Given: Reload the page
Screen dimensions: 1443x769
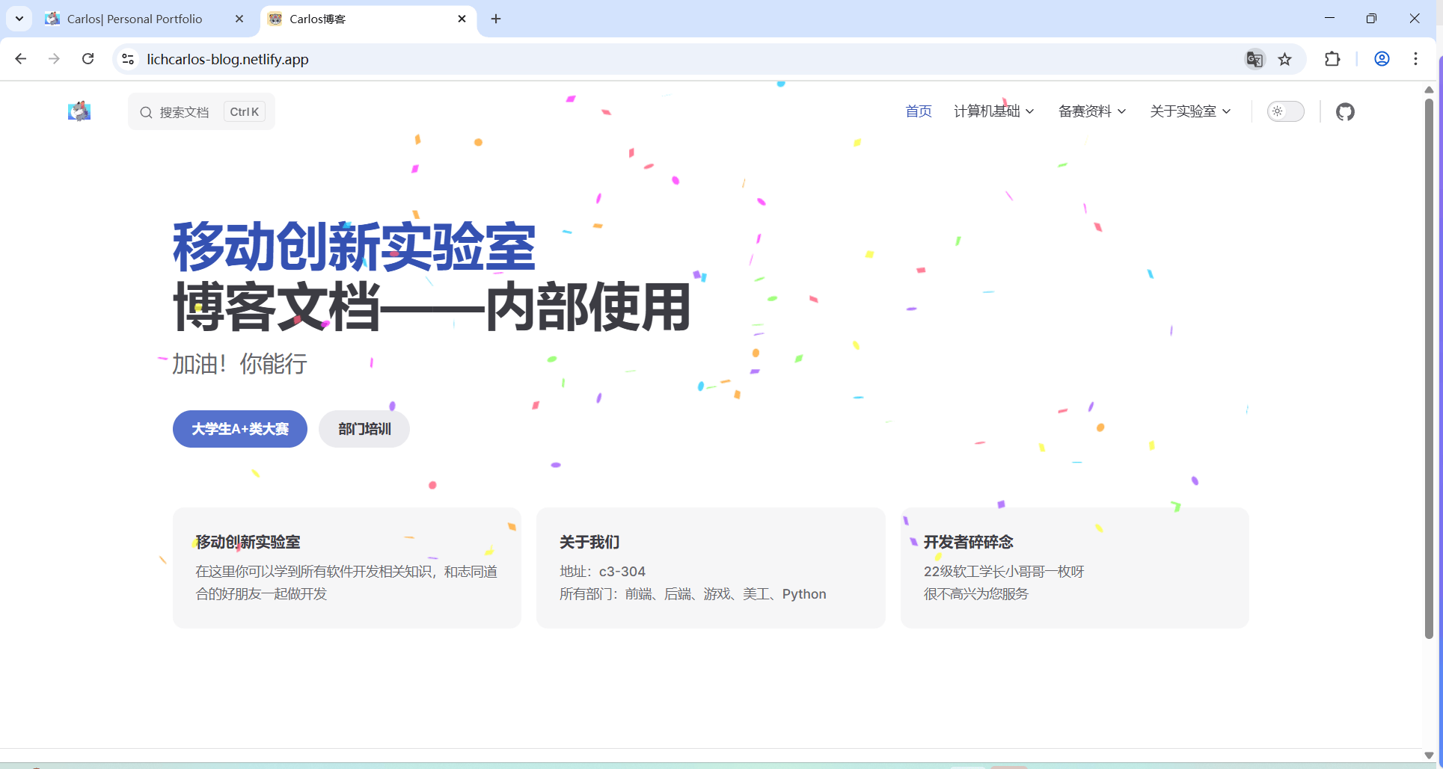Looking at the screenshot, I should (x=88, y=59).
